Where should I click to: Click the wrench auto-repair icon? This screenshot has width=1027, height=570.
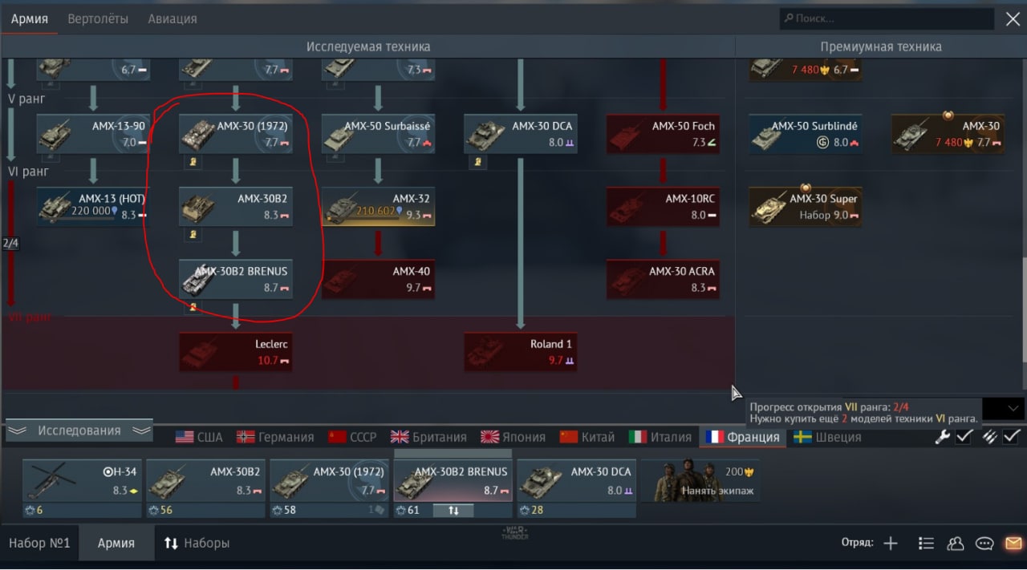943,436
